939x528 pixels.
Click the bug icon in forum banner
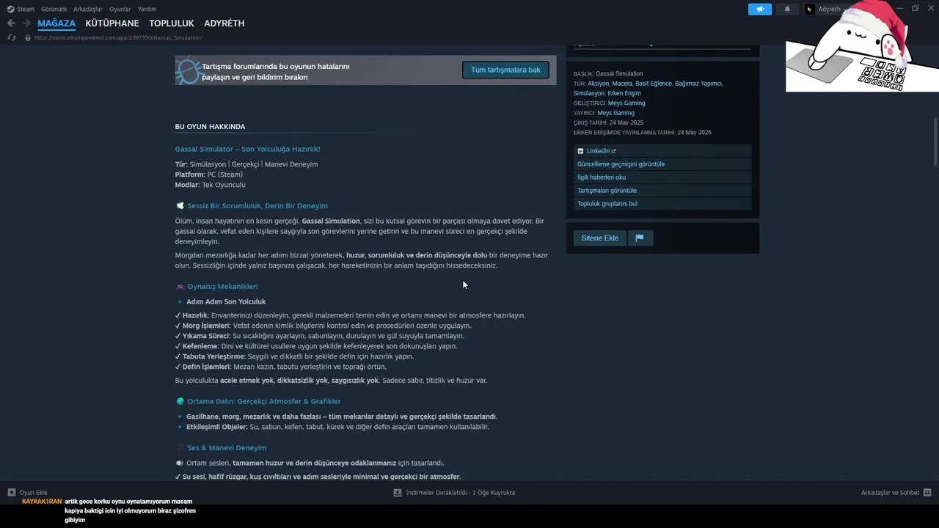coord(188,70)
